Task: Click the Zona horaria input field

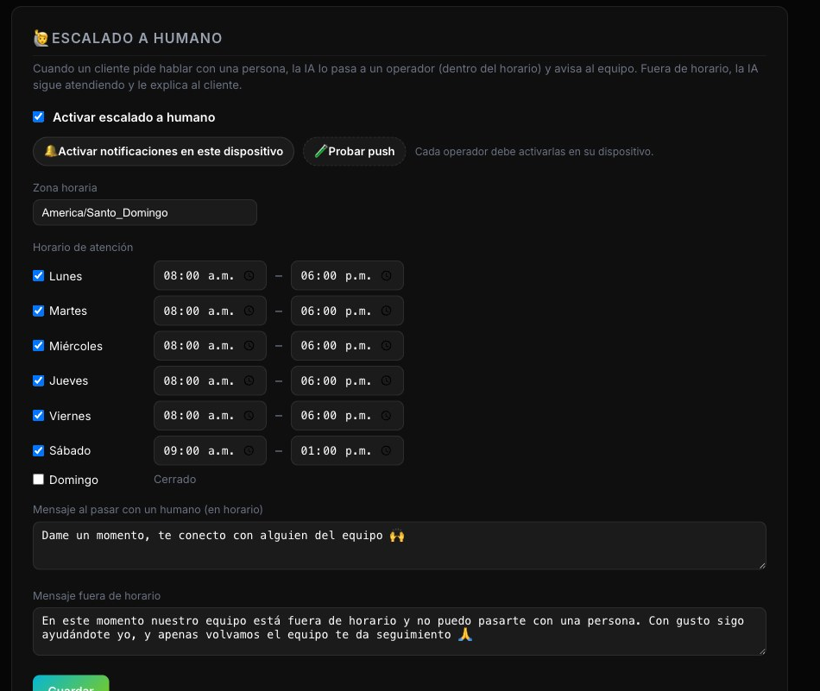Action: [145, 213]
